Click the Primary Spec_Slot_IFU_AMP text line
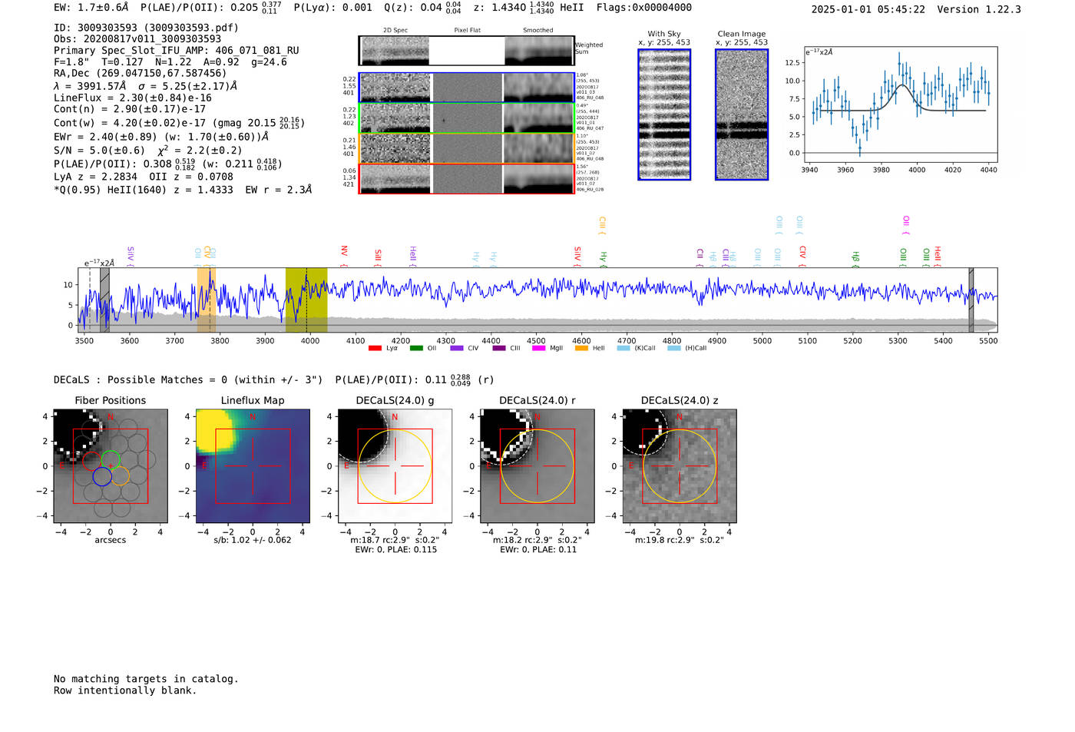The height and width of the screenshot is (732, 1075). [x=177, y=51]
